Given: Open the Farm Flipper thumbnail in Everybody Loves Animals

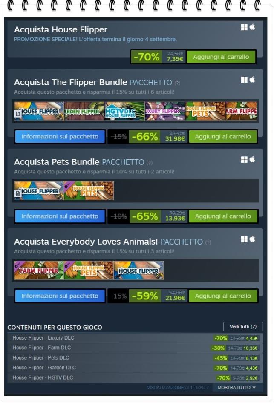Looking at the screenshot, I should (x=38, y=271).
